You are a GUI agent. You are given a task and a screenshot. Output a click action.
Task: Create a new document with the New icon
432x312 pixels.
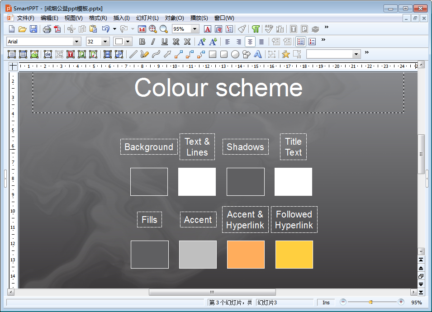click(x=12, y=29)
